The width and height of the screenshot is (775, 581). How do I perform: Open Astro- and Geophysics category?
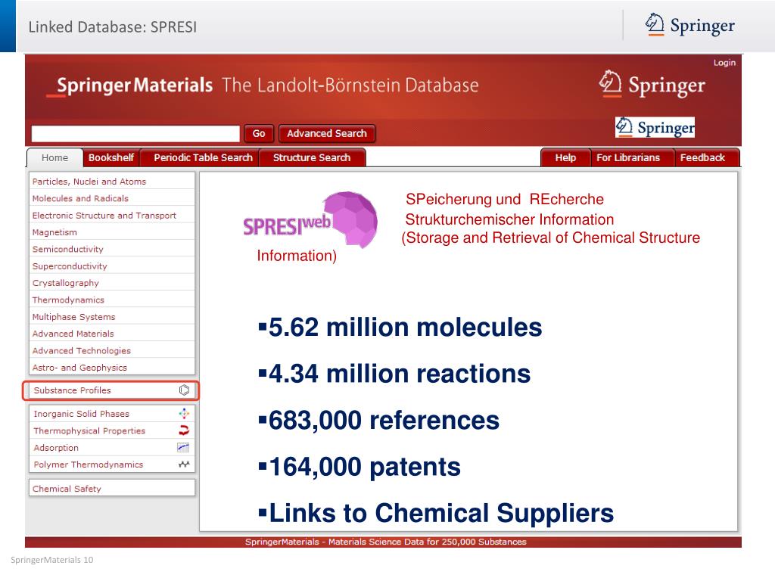112,368
